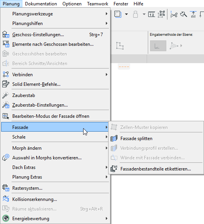Click the Zellen-Muster kopieren icon
Image resolution: width=204 pixels, height=224 pixels.
(114, 127)
